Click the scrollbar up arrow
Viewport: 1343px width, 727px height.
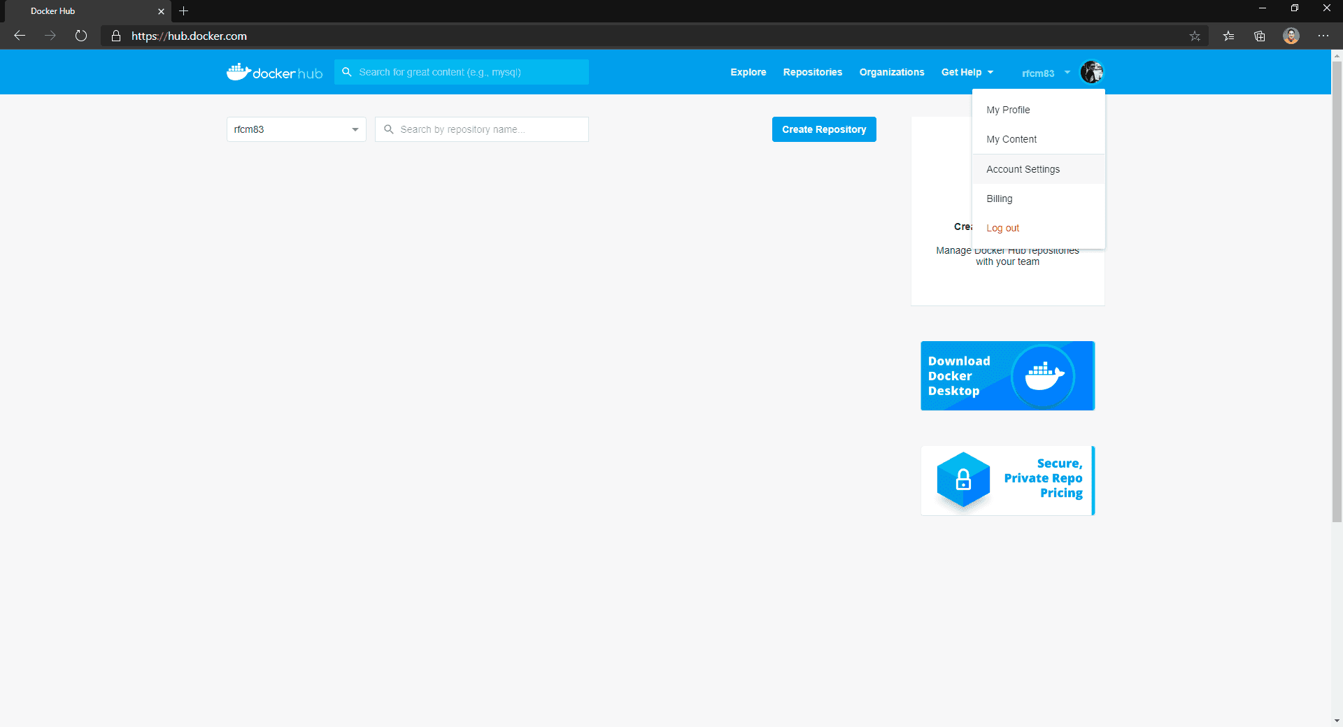(x=1337, y=55)
